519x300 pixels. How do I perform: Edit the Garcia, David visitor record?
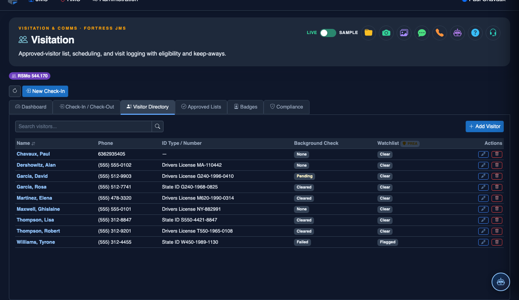click(483, 176)
